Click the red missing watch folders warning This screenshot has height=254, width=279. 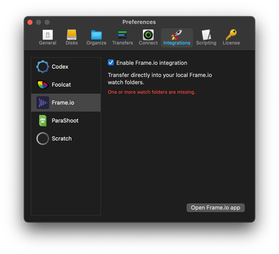[151, 92]
